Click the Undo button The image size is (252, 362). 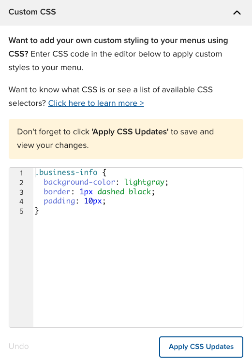19,347
